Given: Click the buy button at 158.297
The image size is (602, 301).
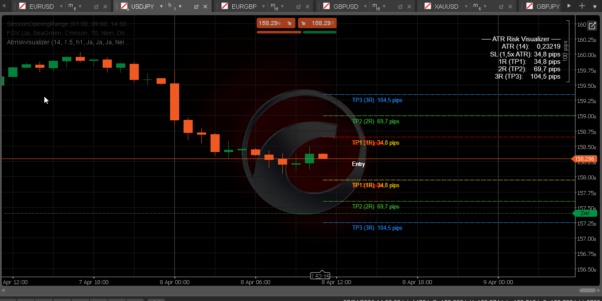Looking at the screenshot, I should (x=317, y=23).
